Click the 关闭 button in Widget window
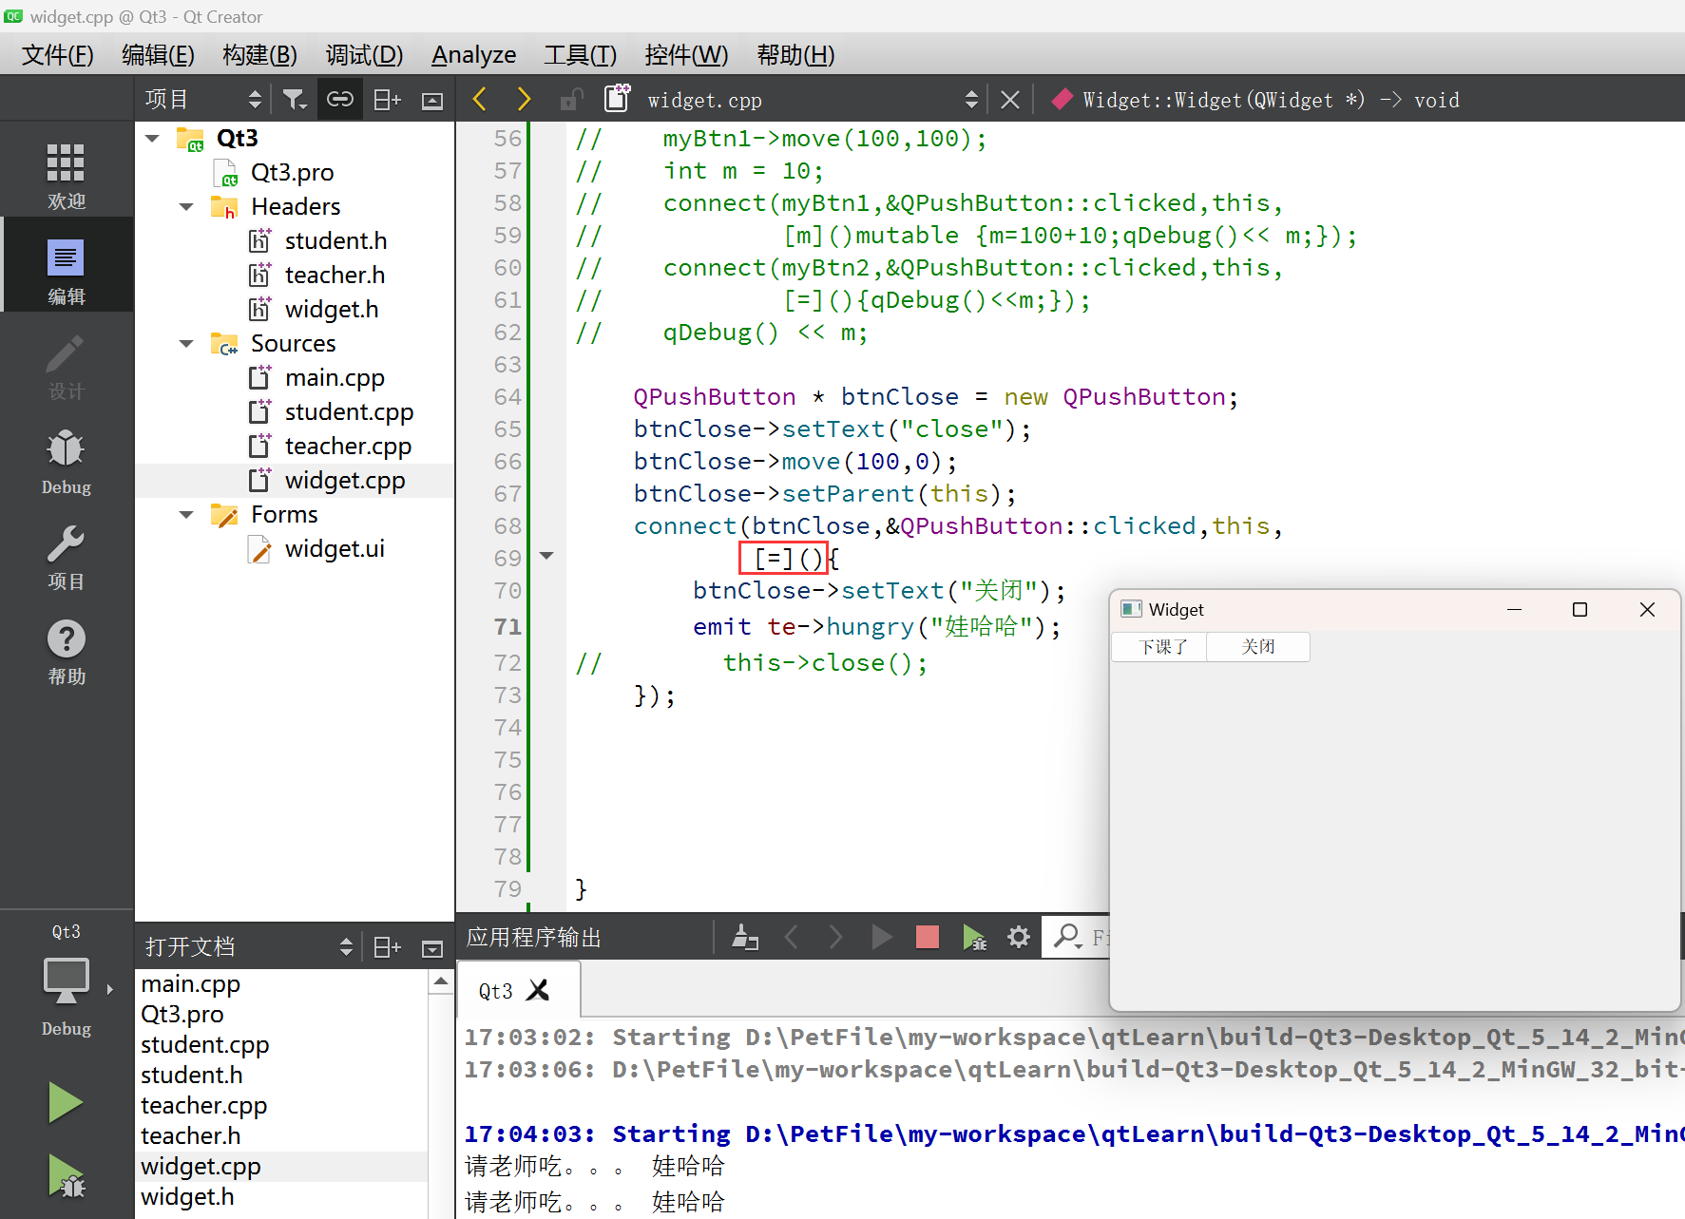The width and height of the screenshot is (1685, 1219). 1258,647
